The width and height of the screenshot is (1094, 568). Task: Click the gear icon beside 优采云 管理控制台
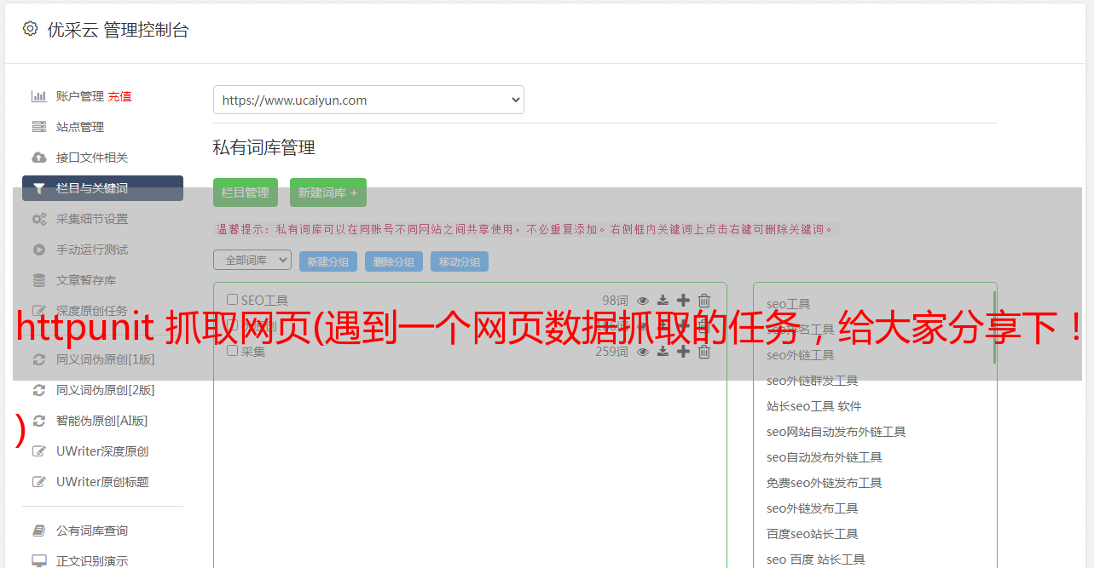pos(31,29)
